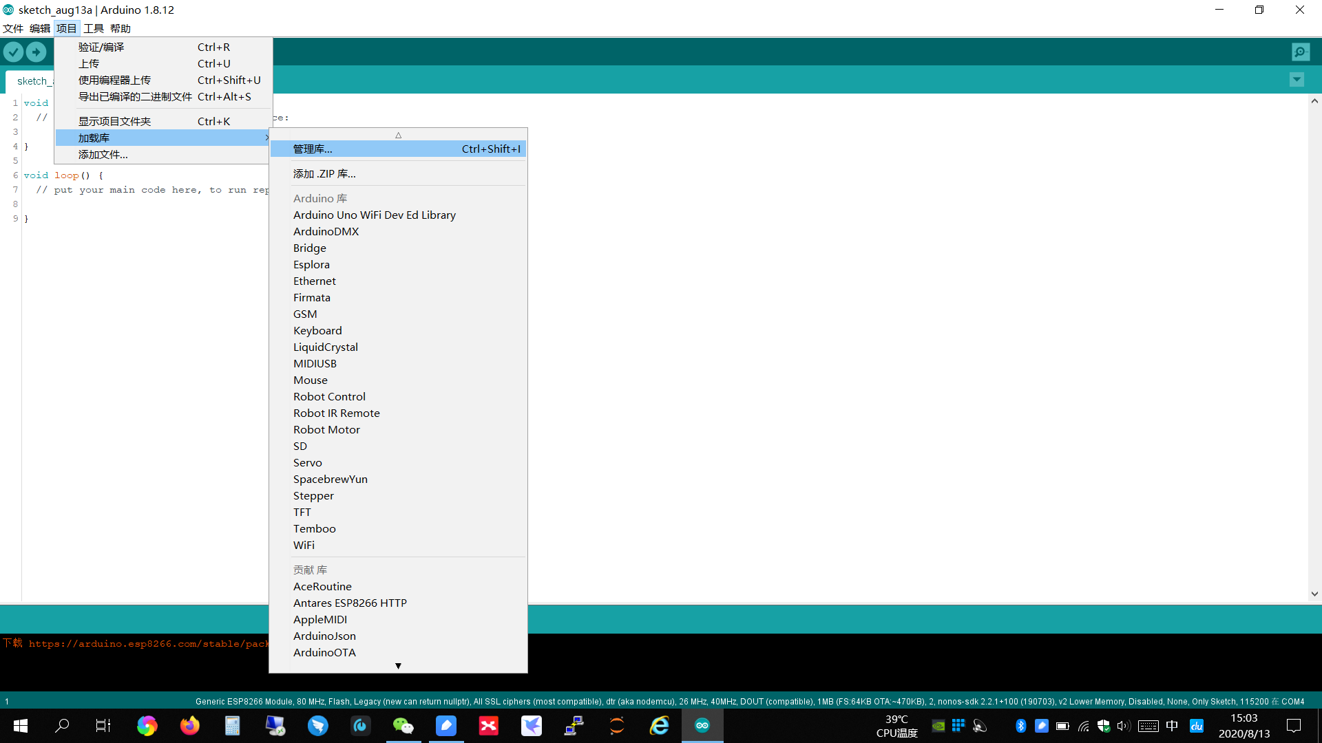The height and width of the screenshot is (743, 1322).
Task: Click editor scrollbar down arrow
Action: tap(1314, 594)
